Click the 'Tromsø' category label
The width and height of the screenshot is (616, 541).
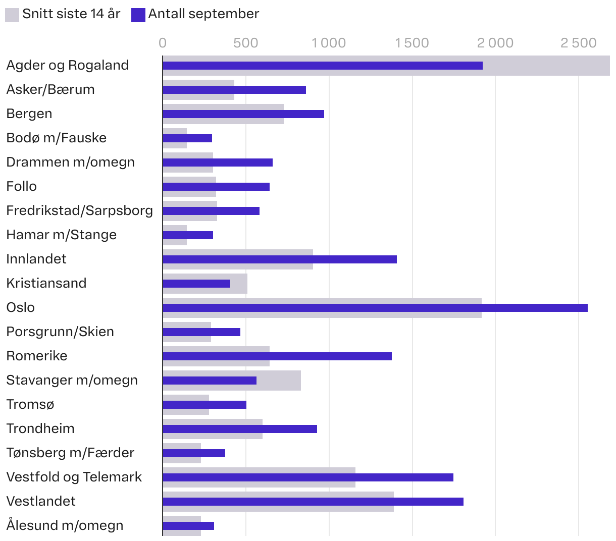[30, 404]
